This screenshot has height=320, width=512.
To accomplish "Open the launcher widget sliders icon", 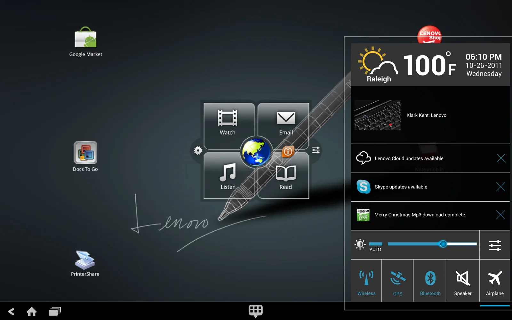I will 316,150.
